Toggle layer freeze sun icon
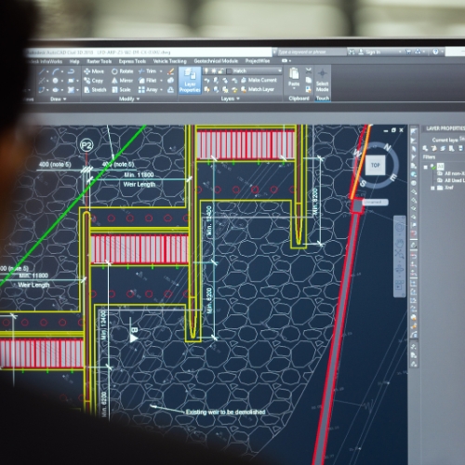 [214, 71]
